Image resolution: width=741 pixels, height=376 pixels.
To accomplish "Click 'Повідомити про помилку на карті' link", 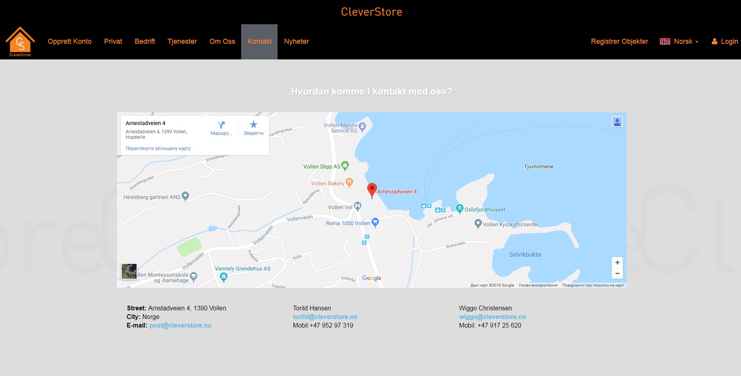I will tap(593, 285).
